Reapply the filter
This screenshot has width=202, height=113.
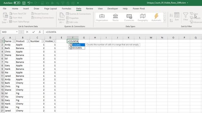(x=195, y=18)
